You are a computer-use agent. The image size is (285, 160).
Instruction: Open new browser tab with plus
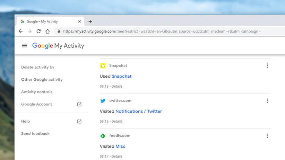click(90, 21)
